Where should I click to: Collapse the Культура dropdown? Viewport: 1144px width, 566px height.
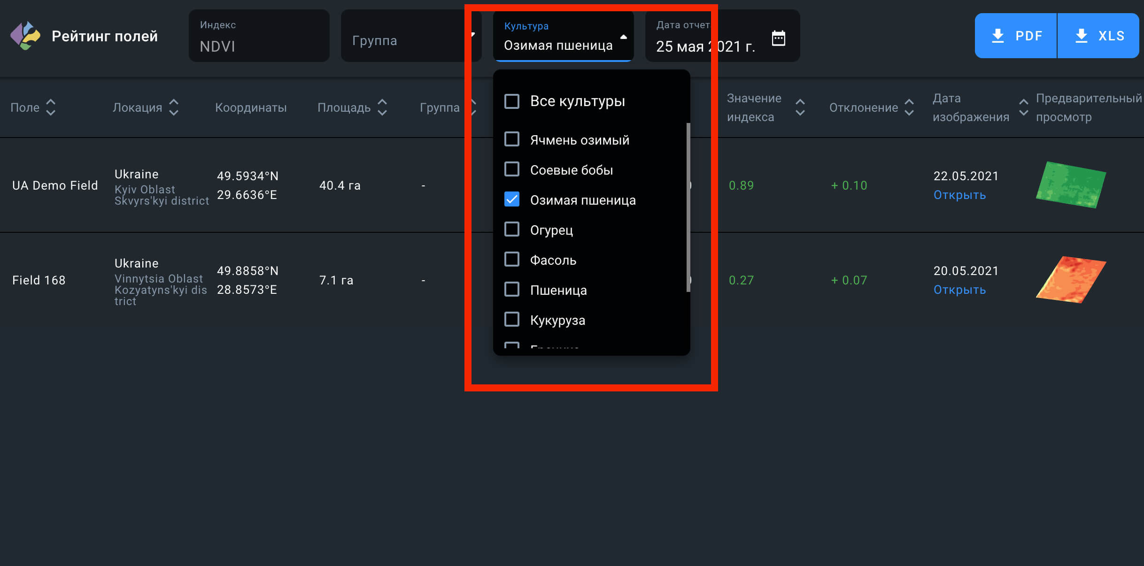(623, 37)
